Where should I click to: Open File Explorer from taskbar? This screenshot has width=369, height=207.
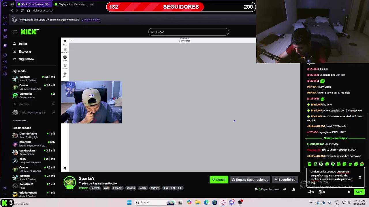tap(198, 202)
